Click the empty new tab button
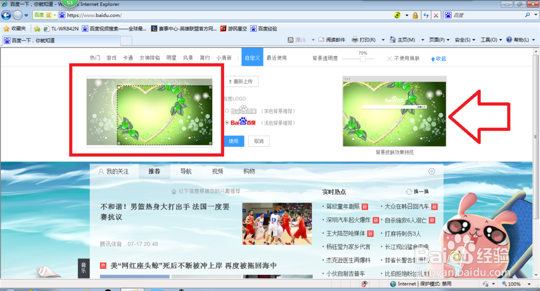 point(126,40)
